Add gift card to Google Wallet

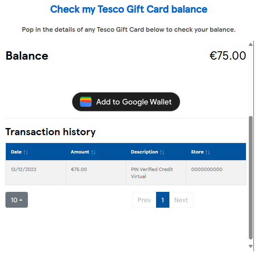pyautogui.click(x=126, y=102)
